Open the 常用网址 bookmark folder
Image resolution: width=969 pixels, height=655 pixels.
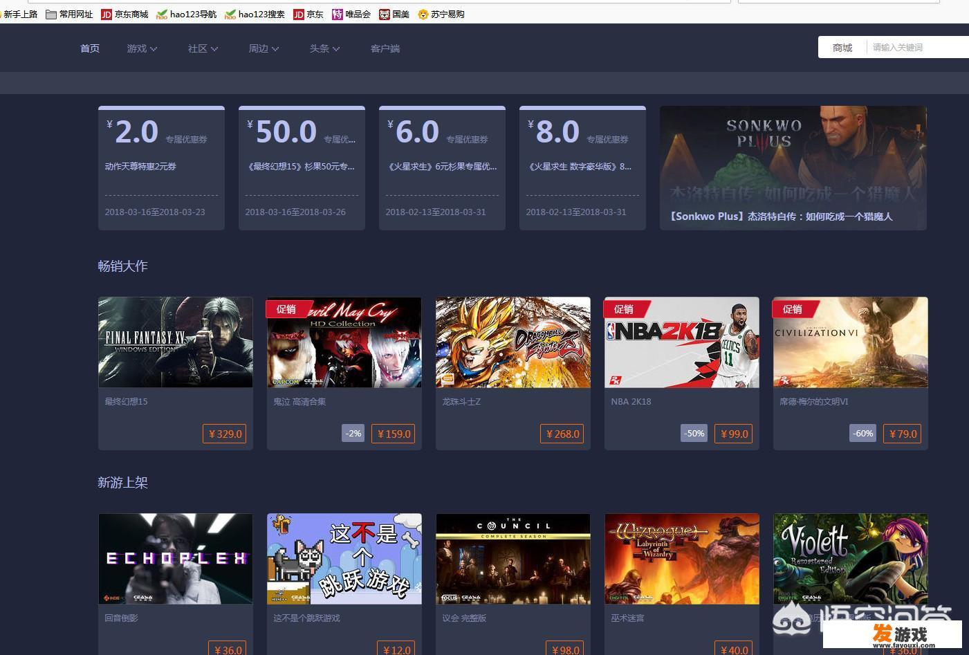[x=69, y=14]
